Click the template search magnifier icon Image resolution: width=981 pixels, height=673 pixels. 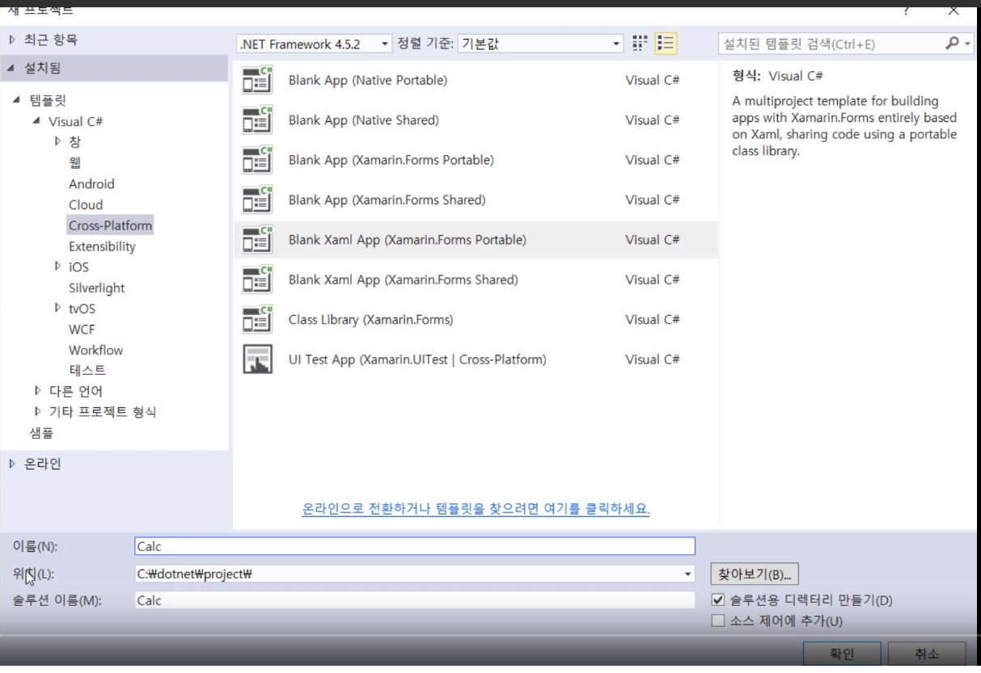[x=952, y=44]
